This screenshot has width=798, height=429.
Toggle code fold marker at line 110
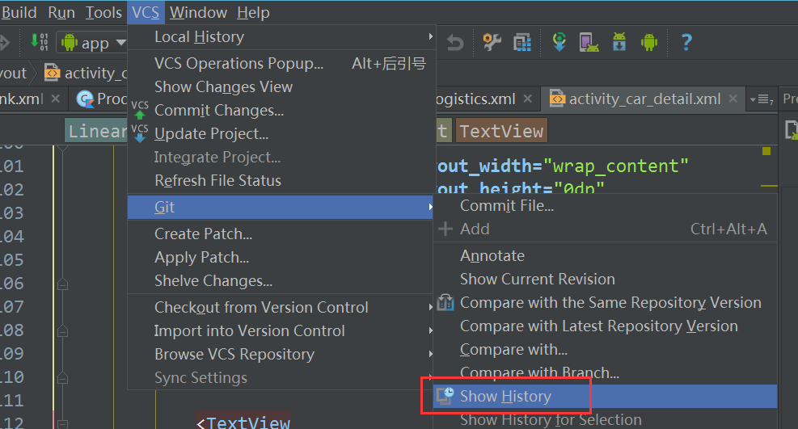(x=62, y=377)
